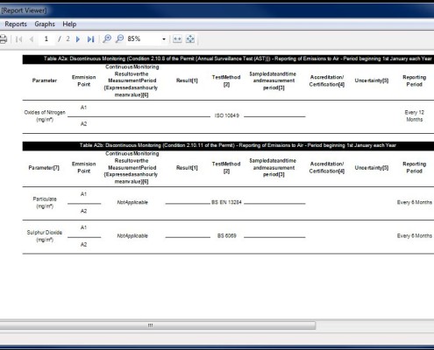Click Every 6 Months in Sulphur Dioxide row
The height and width of the screenshot is (350, 434).
415,236
